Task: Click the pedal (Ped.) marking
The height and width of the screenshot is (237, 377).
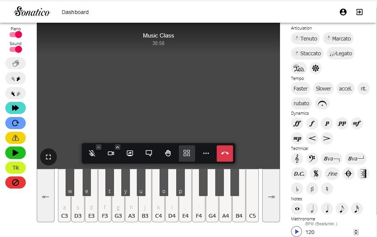Action: coord(299,68)
